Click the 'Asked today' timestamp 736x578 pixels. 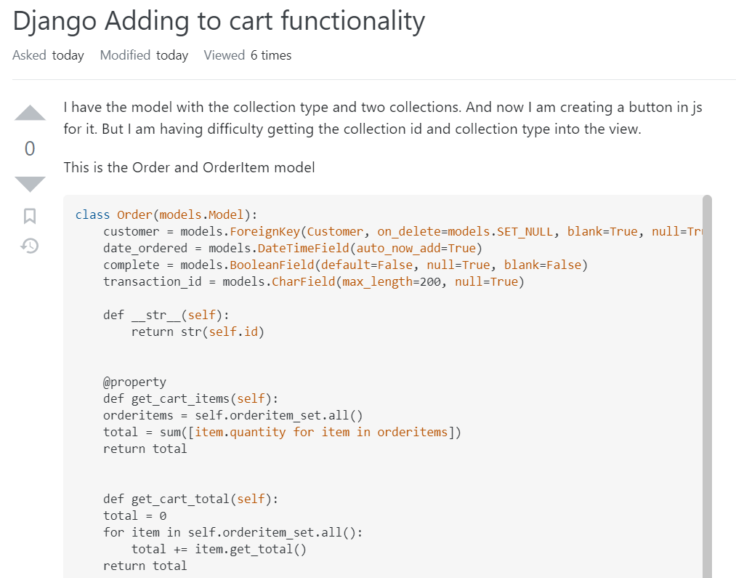point(48,55)
